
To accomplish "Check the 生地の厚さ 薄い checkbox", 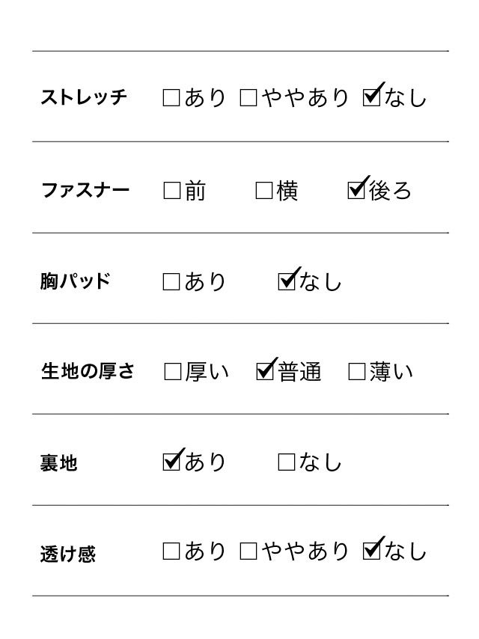I will (x=356, y=372).
